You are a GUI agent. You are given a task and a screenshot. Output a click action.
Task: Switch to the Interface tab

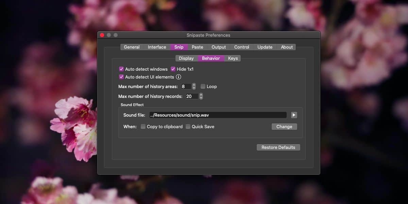pos(157,47)
